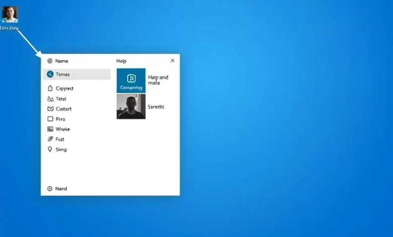The height and width of the screenshot is (237, 393).
Task: Click the circle icon beside Neme
Action: click(x=50, y=61)
